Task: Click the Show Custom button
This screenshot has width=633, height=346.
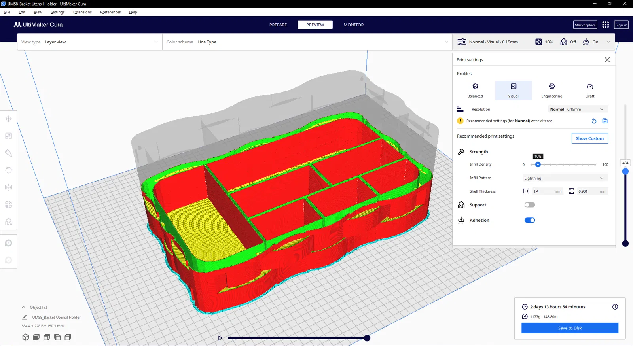Action: tap(590, 138)
